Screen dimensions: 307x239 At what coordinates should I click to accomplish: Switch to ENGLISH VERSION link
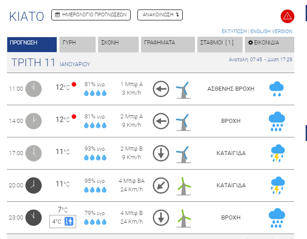point(271,31)
